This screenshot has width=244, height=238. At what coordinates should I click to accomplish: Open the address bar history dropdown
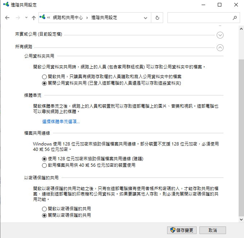(146, 18)
